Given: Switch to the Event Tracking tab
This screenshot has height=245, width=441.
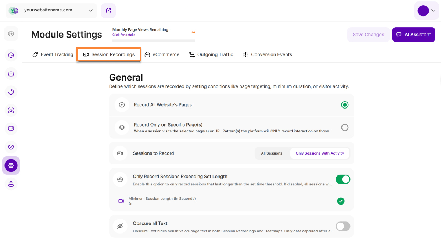Looking at the screenshot, I should tap(53, 54).
